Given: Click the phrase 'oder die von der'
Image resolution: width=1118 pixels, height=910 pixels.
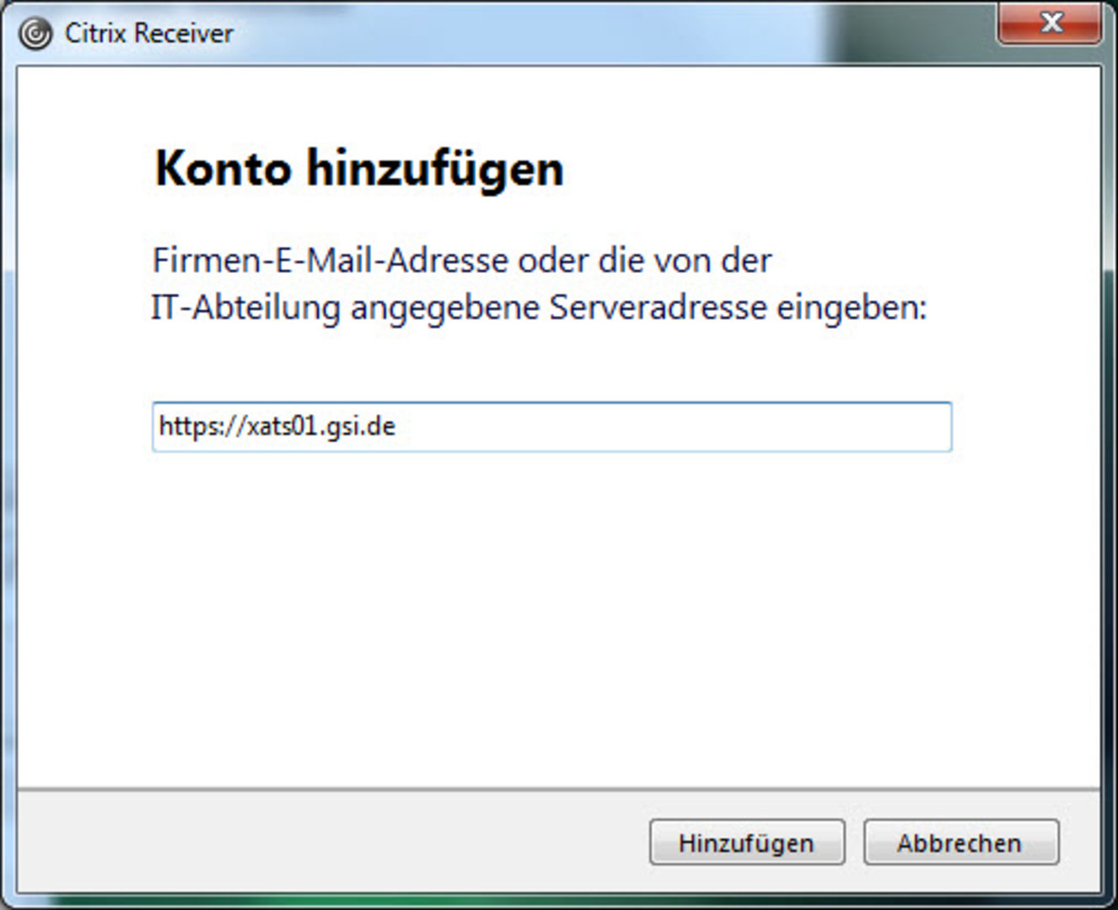Looking at the screenshot, I should (x=644, y=260).
